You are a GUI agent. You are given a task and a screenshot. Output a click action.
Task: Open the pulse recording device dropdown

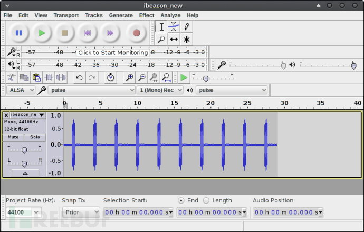(x=91, y=90)
